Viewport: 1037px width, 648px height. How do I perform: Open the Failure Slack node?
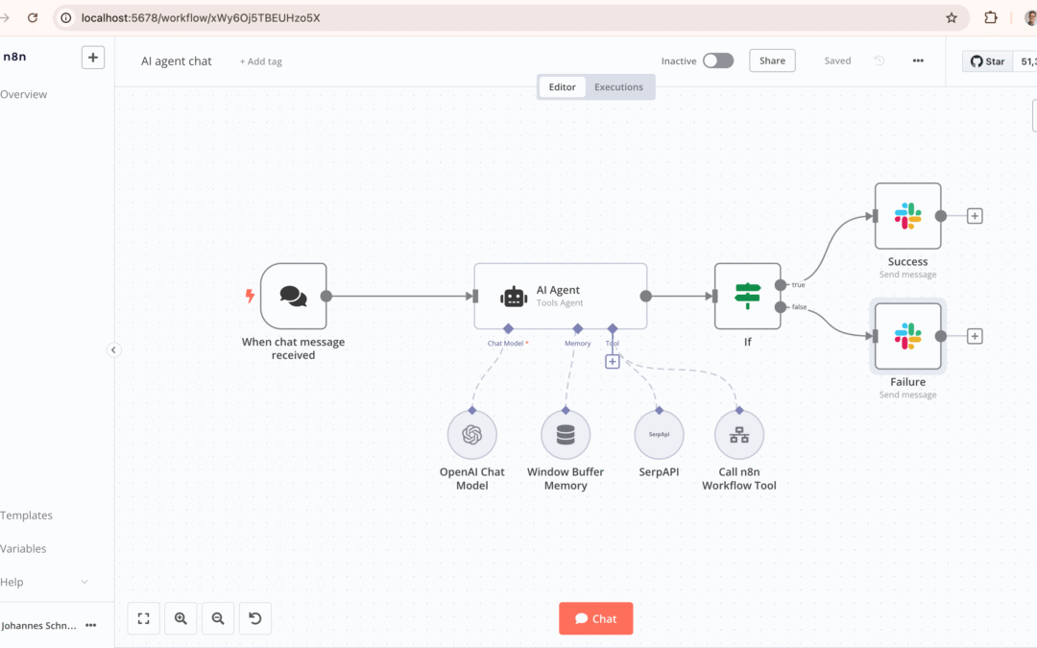(x=907, y=336)
